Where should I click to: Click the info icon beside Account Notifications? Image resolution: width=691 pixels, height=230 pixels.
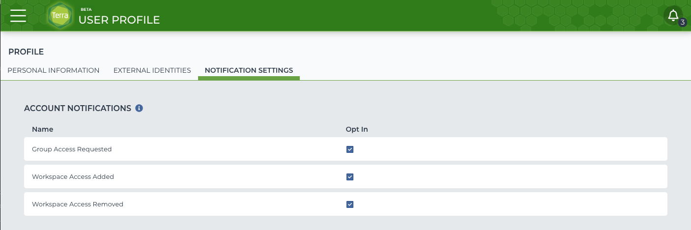[139, 108]
